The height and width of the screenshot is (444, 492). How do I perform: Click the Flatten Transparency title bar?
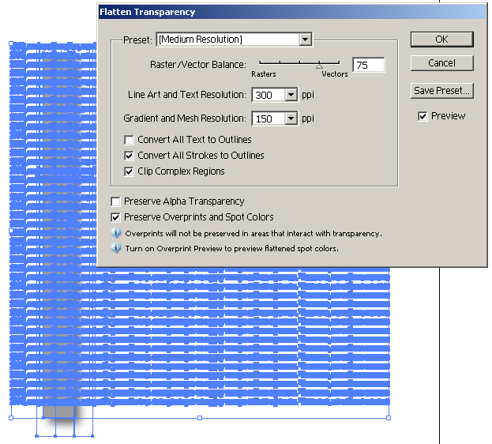(292, 12)
